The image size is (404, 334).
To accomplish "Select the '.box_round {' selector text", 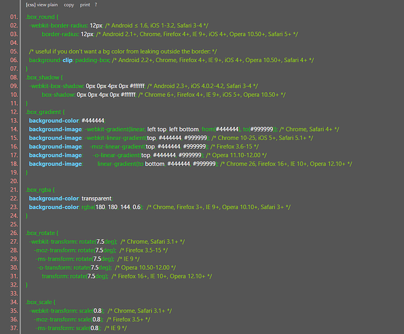I will (42, 17).
